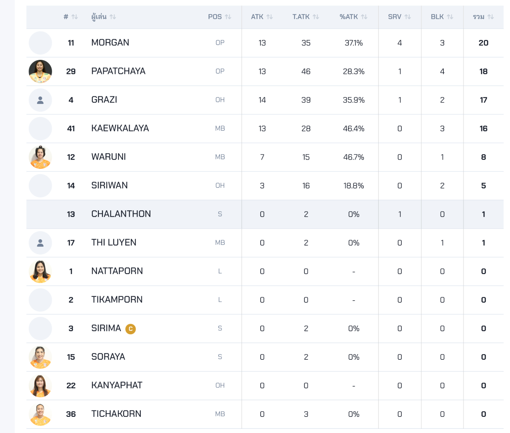Sort by POS column arrows
Viewport: 510px width, 433px height.
tap(228, 17)
